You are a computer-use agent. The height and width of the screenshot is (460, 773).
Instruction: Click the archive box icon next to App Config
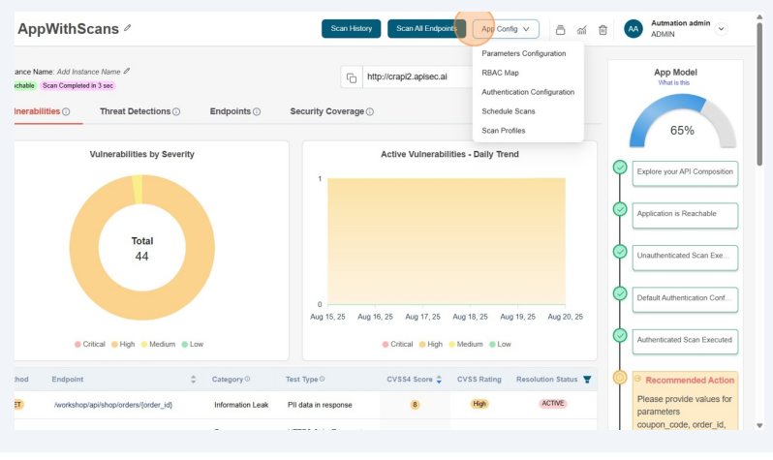pos(560,29)
